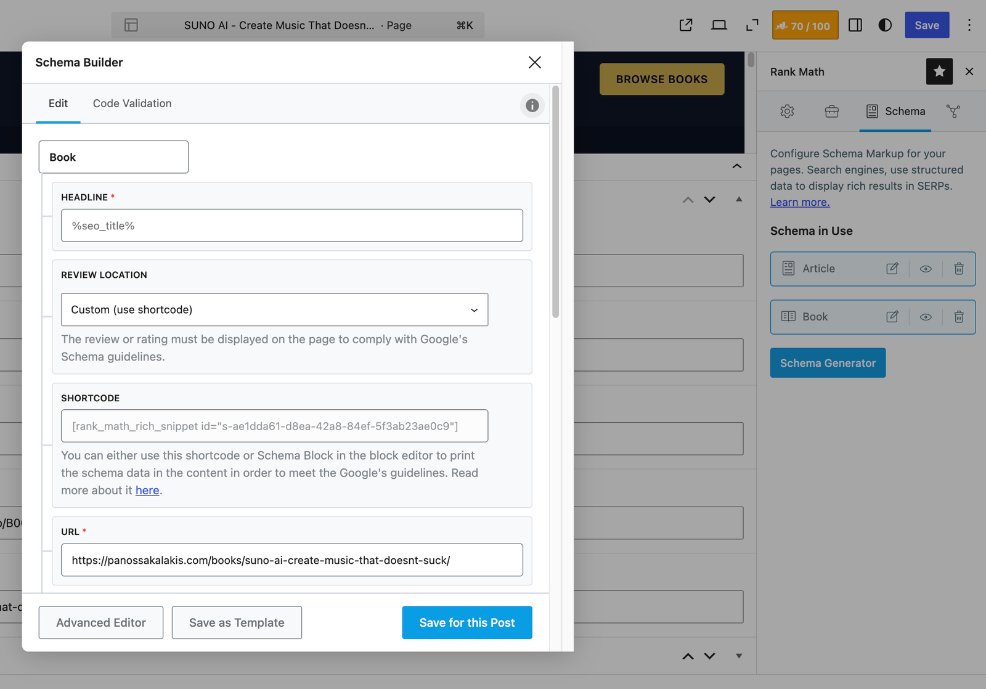Screen dimensions: 986x689
Task: Close the Rank Math sidebar
Action: click(969, 71)
